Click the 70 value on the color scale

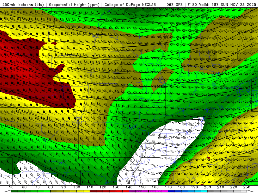coord(37,187)
